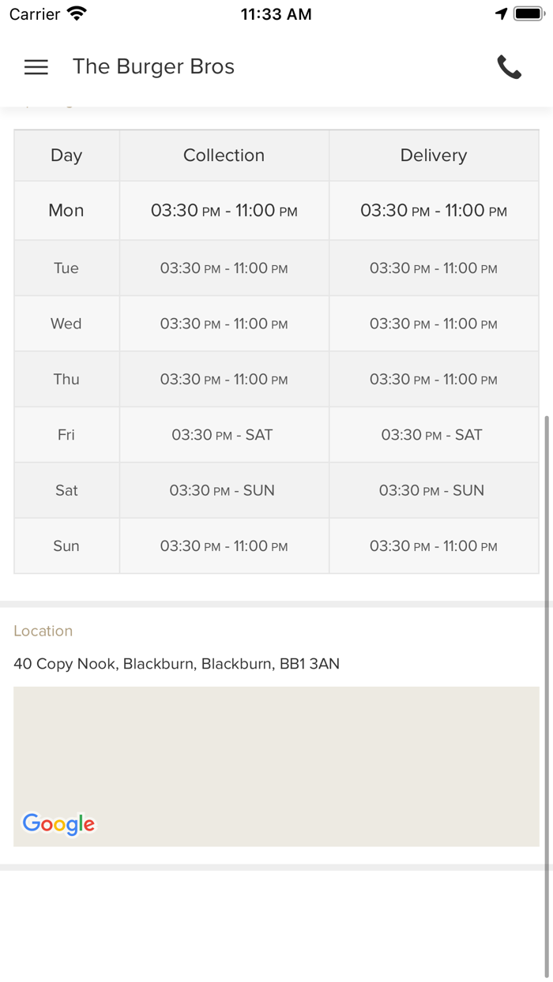Tap the location arrow status icon
553x982 pixels.
tap(501, 14)
